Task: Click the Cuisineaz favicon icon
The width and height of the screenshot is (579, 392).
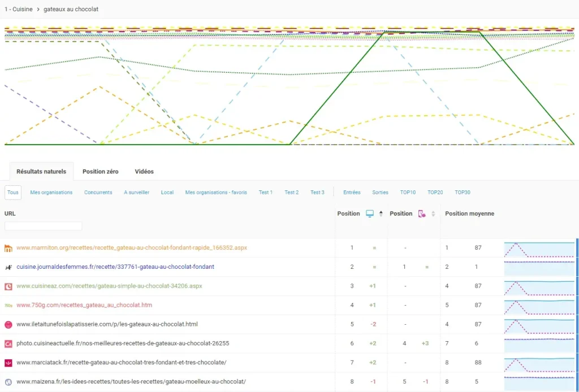Action: pyautogui.click(x=8, y=286)
